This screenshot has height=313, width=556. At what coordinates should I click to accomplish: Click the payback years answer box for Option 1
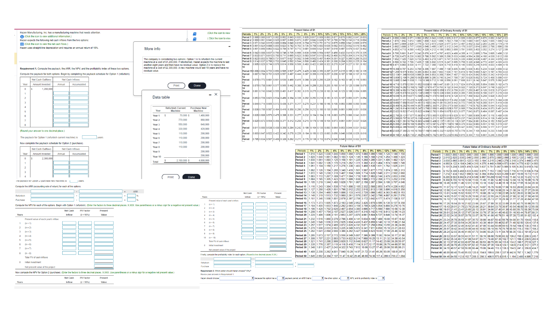coord(89,137)
